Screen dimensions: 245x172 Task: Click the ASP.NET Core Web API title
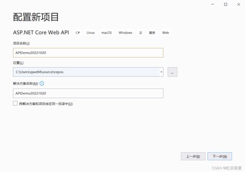[41, 33]
